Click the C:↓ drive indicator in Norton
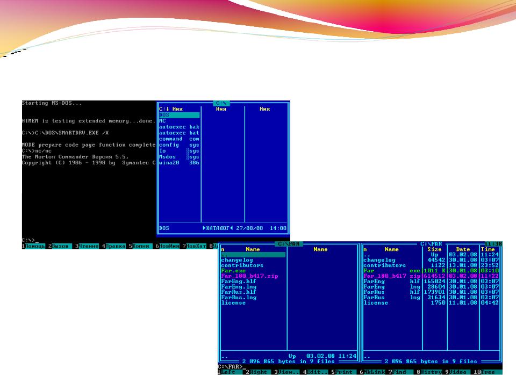Viewport: 516px width, 375px height. (x=164, y=109)
